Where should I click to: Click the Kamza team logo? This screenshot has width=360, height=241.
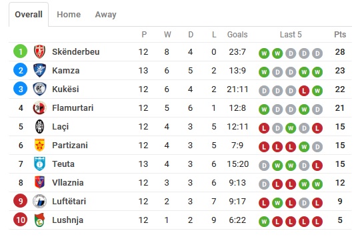(39, 70)
